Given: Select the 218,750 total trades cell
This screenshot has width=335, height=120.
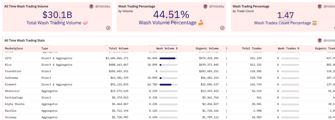Looking at the screenshot, I should point(256,78).
